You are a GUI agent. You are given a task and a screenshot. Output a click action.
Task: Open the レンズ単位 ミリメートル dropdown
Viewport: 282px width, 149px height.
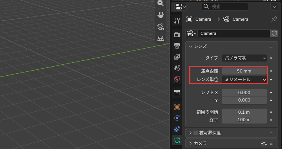coord(244,79)
